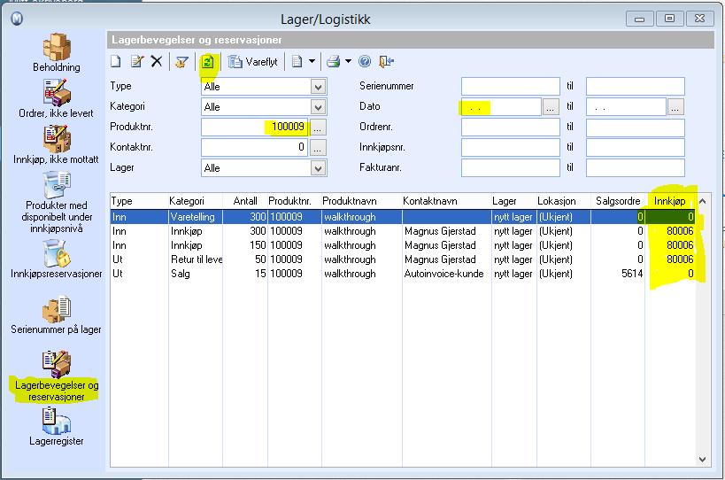The height and width of the screenshot is (480, 725).
Task: Click the Delete X toolbar icon
Action: click(x=157, y=61)
